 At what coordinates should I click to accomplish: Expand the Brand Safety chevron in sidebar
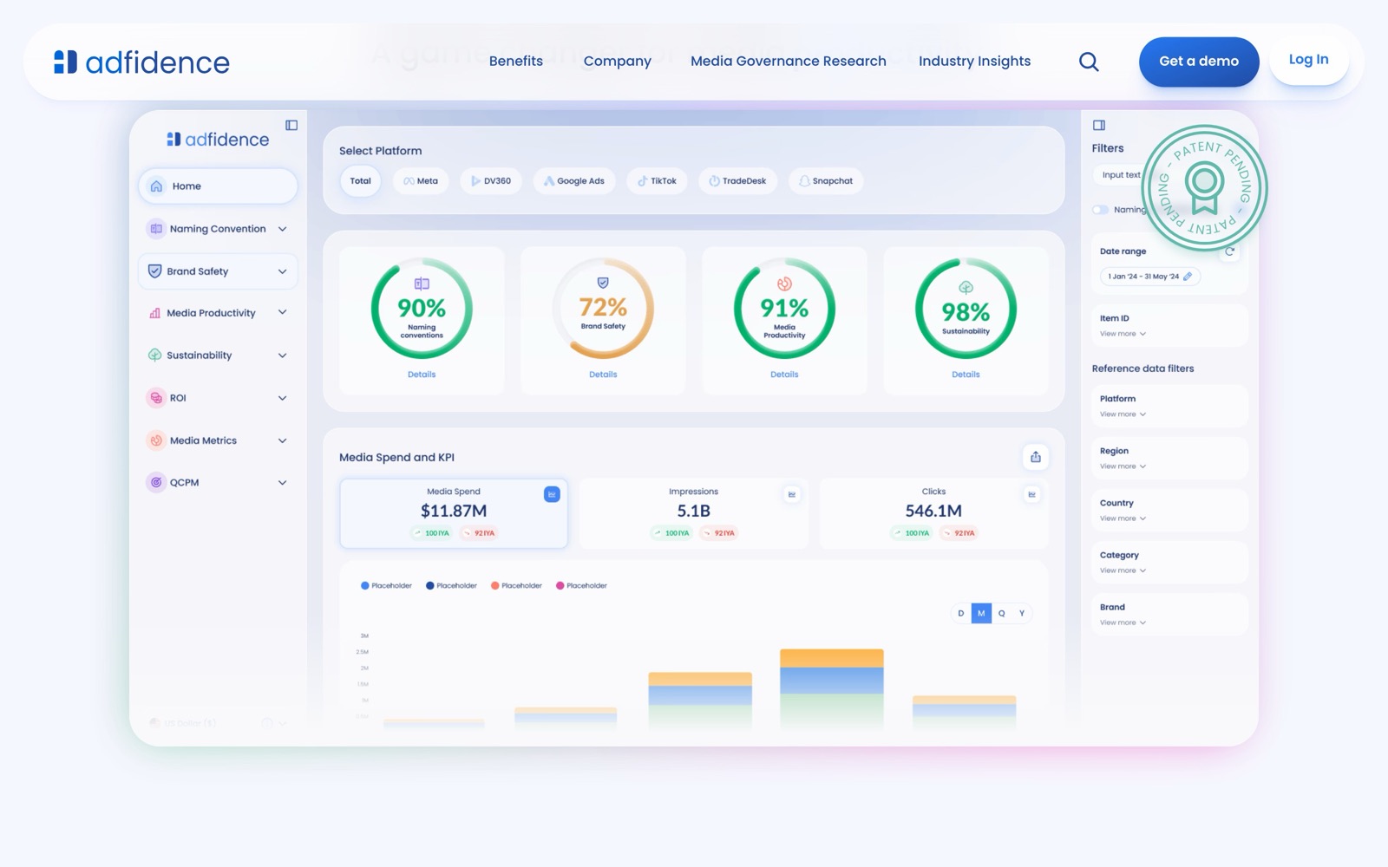pyautogui.click(x=282, y=271)
